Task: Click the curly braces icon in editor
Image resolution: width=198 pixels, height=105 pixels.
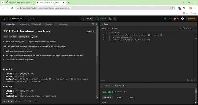Action: 188,29
